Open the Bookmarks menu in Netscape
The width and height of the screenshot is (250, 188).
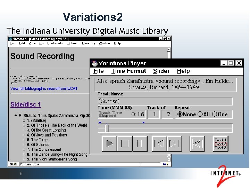point(55,43)
